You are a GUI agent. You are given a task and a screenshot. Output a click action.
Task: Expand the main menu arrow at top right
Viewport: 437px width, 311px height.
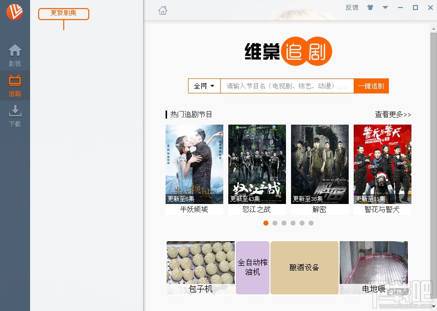coord(384,8)
